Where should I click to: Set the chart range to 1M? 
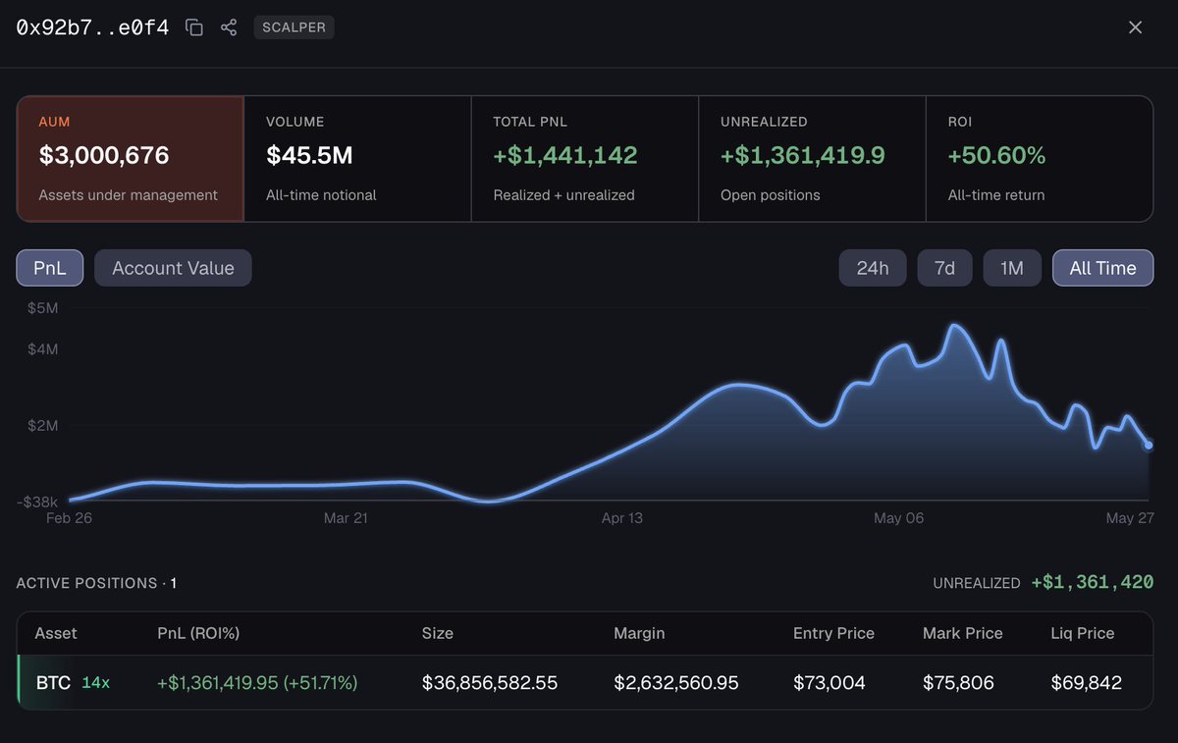click(1012, 268)
